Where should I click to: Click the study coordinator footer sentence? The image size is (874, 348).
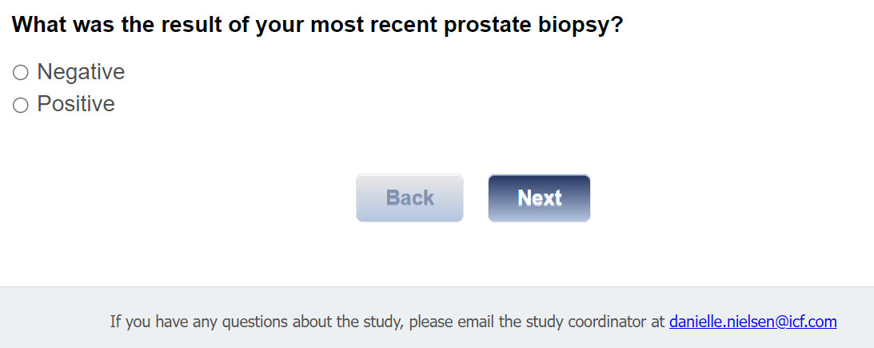tap(387, 322)
